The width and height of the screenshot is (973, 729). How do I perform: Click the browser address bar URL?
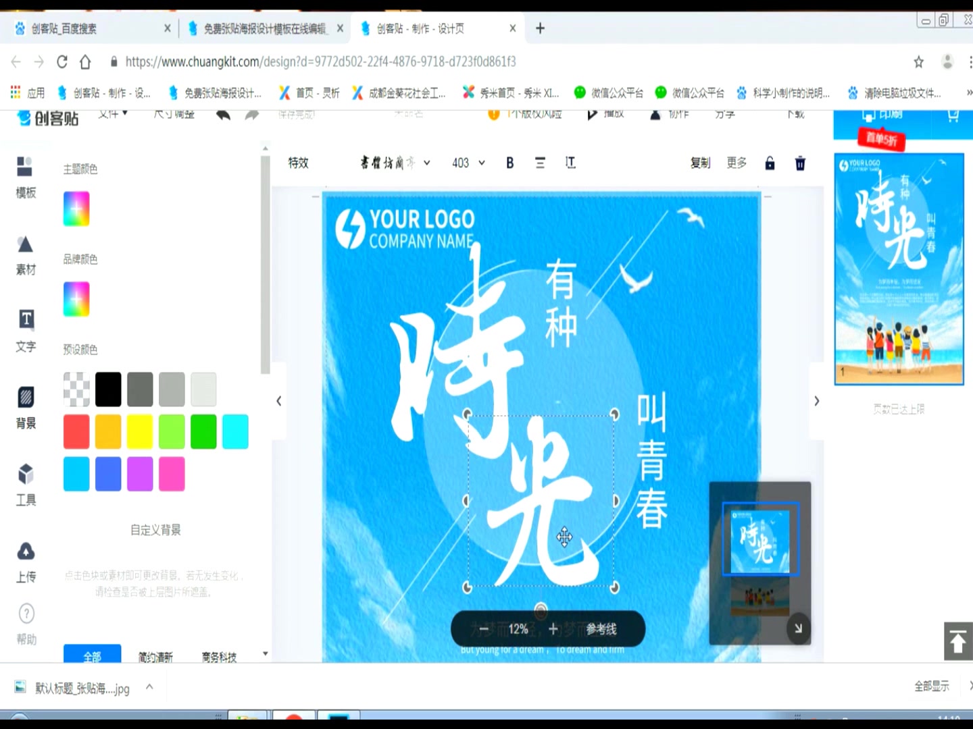click(x=320, y=62)
